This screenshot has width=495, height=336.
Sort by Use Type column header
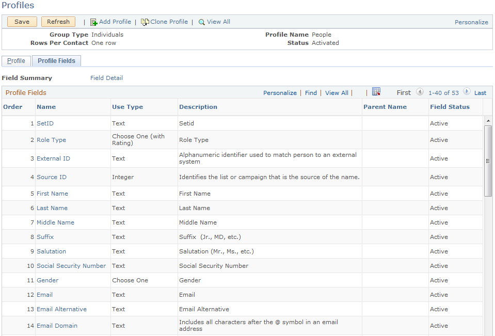[127, 107]
